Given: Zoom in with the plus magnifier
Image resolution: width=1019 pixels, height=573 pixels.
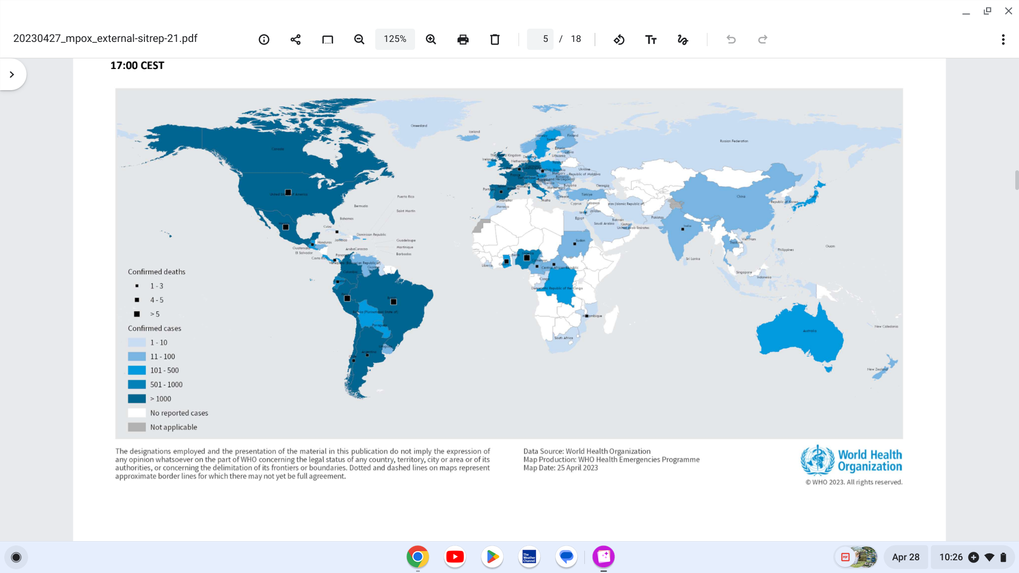Looking at the screenshot, I should point(431,39).
